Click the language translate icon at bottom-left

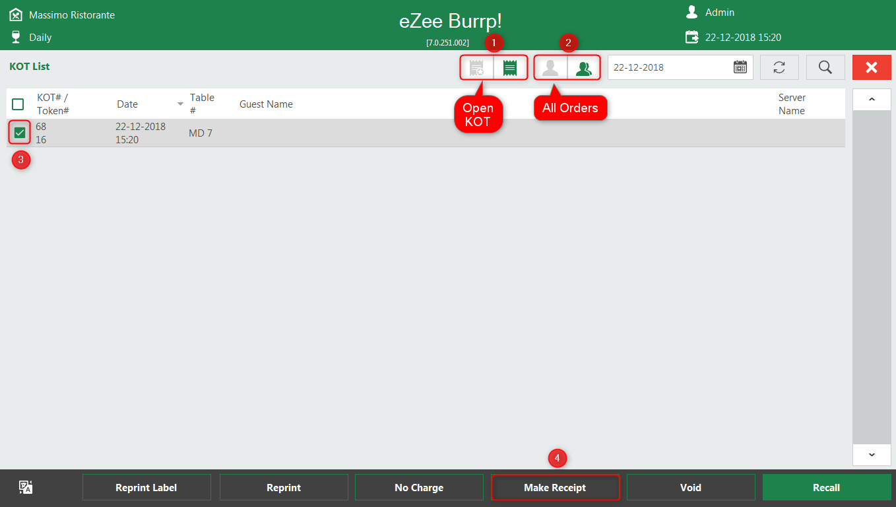[26, 488]
